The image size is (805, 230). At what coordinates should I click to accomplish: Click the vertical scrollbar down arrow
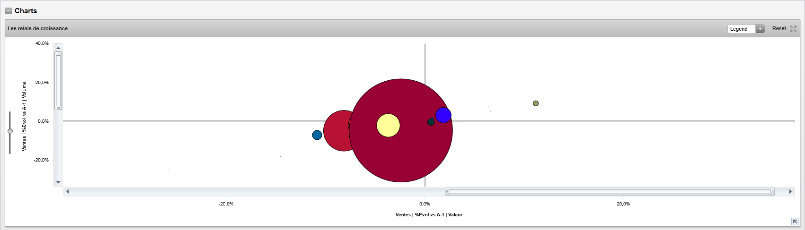coord(58,182)
